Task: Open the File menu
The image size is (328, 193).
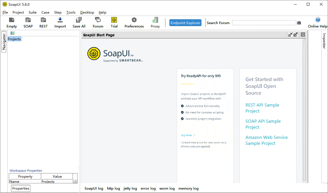Action: point(5,12)
